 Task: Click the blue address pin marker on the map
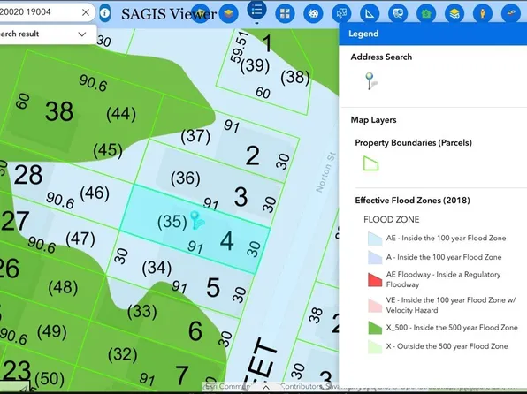point(197,220)
